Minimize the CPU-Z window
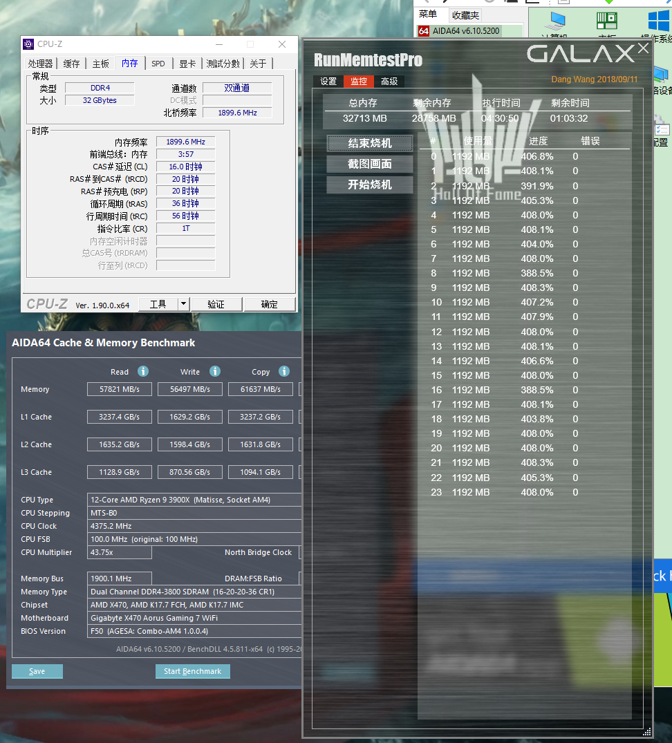672x743 pixels. point(219,44)
